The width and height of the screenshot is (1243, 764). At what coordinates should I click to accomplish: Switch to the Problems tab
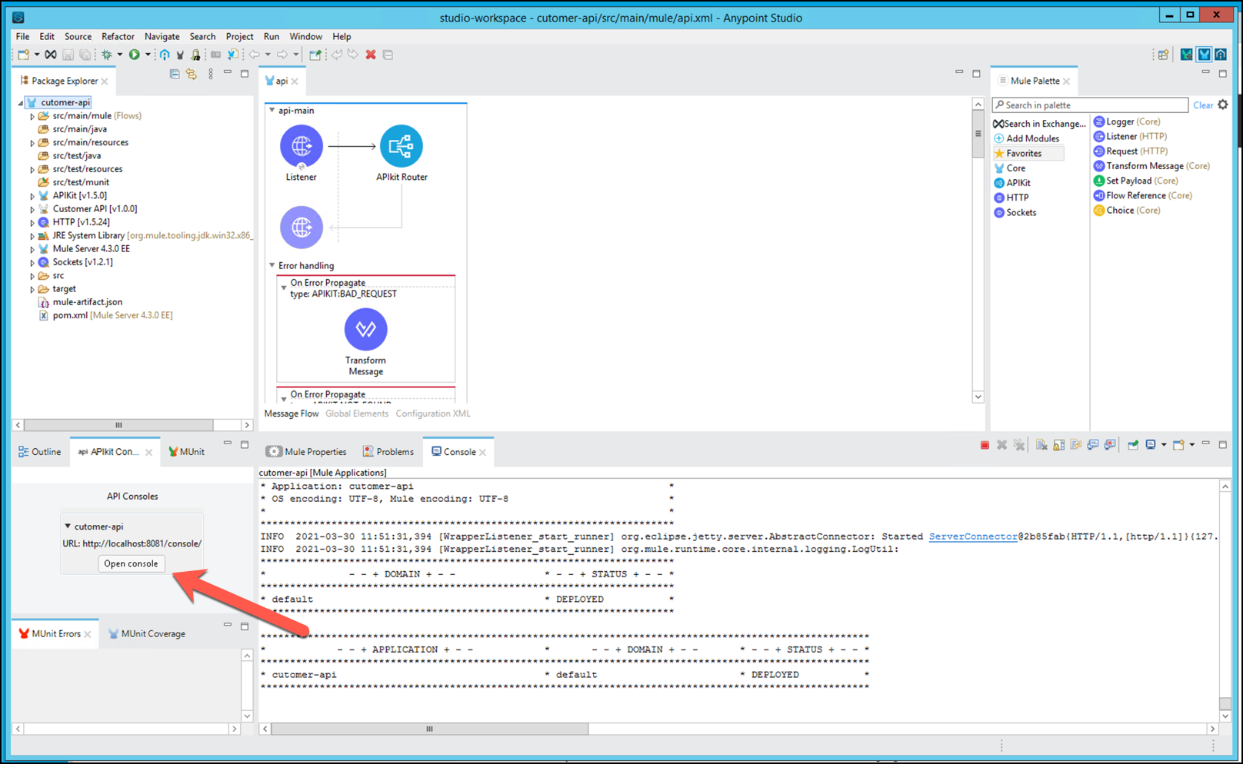click(x=388, y=452)
